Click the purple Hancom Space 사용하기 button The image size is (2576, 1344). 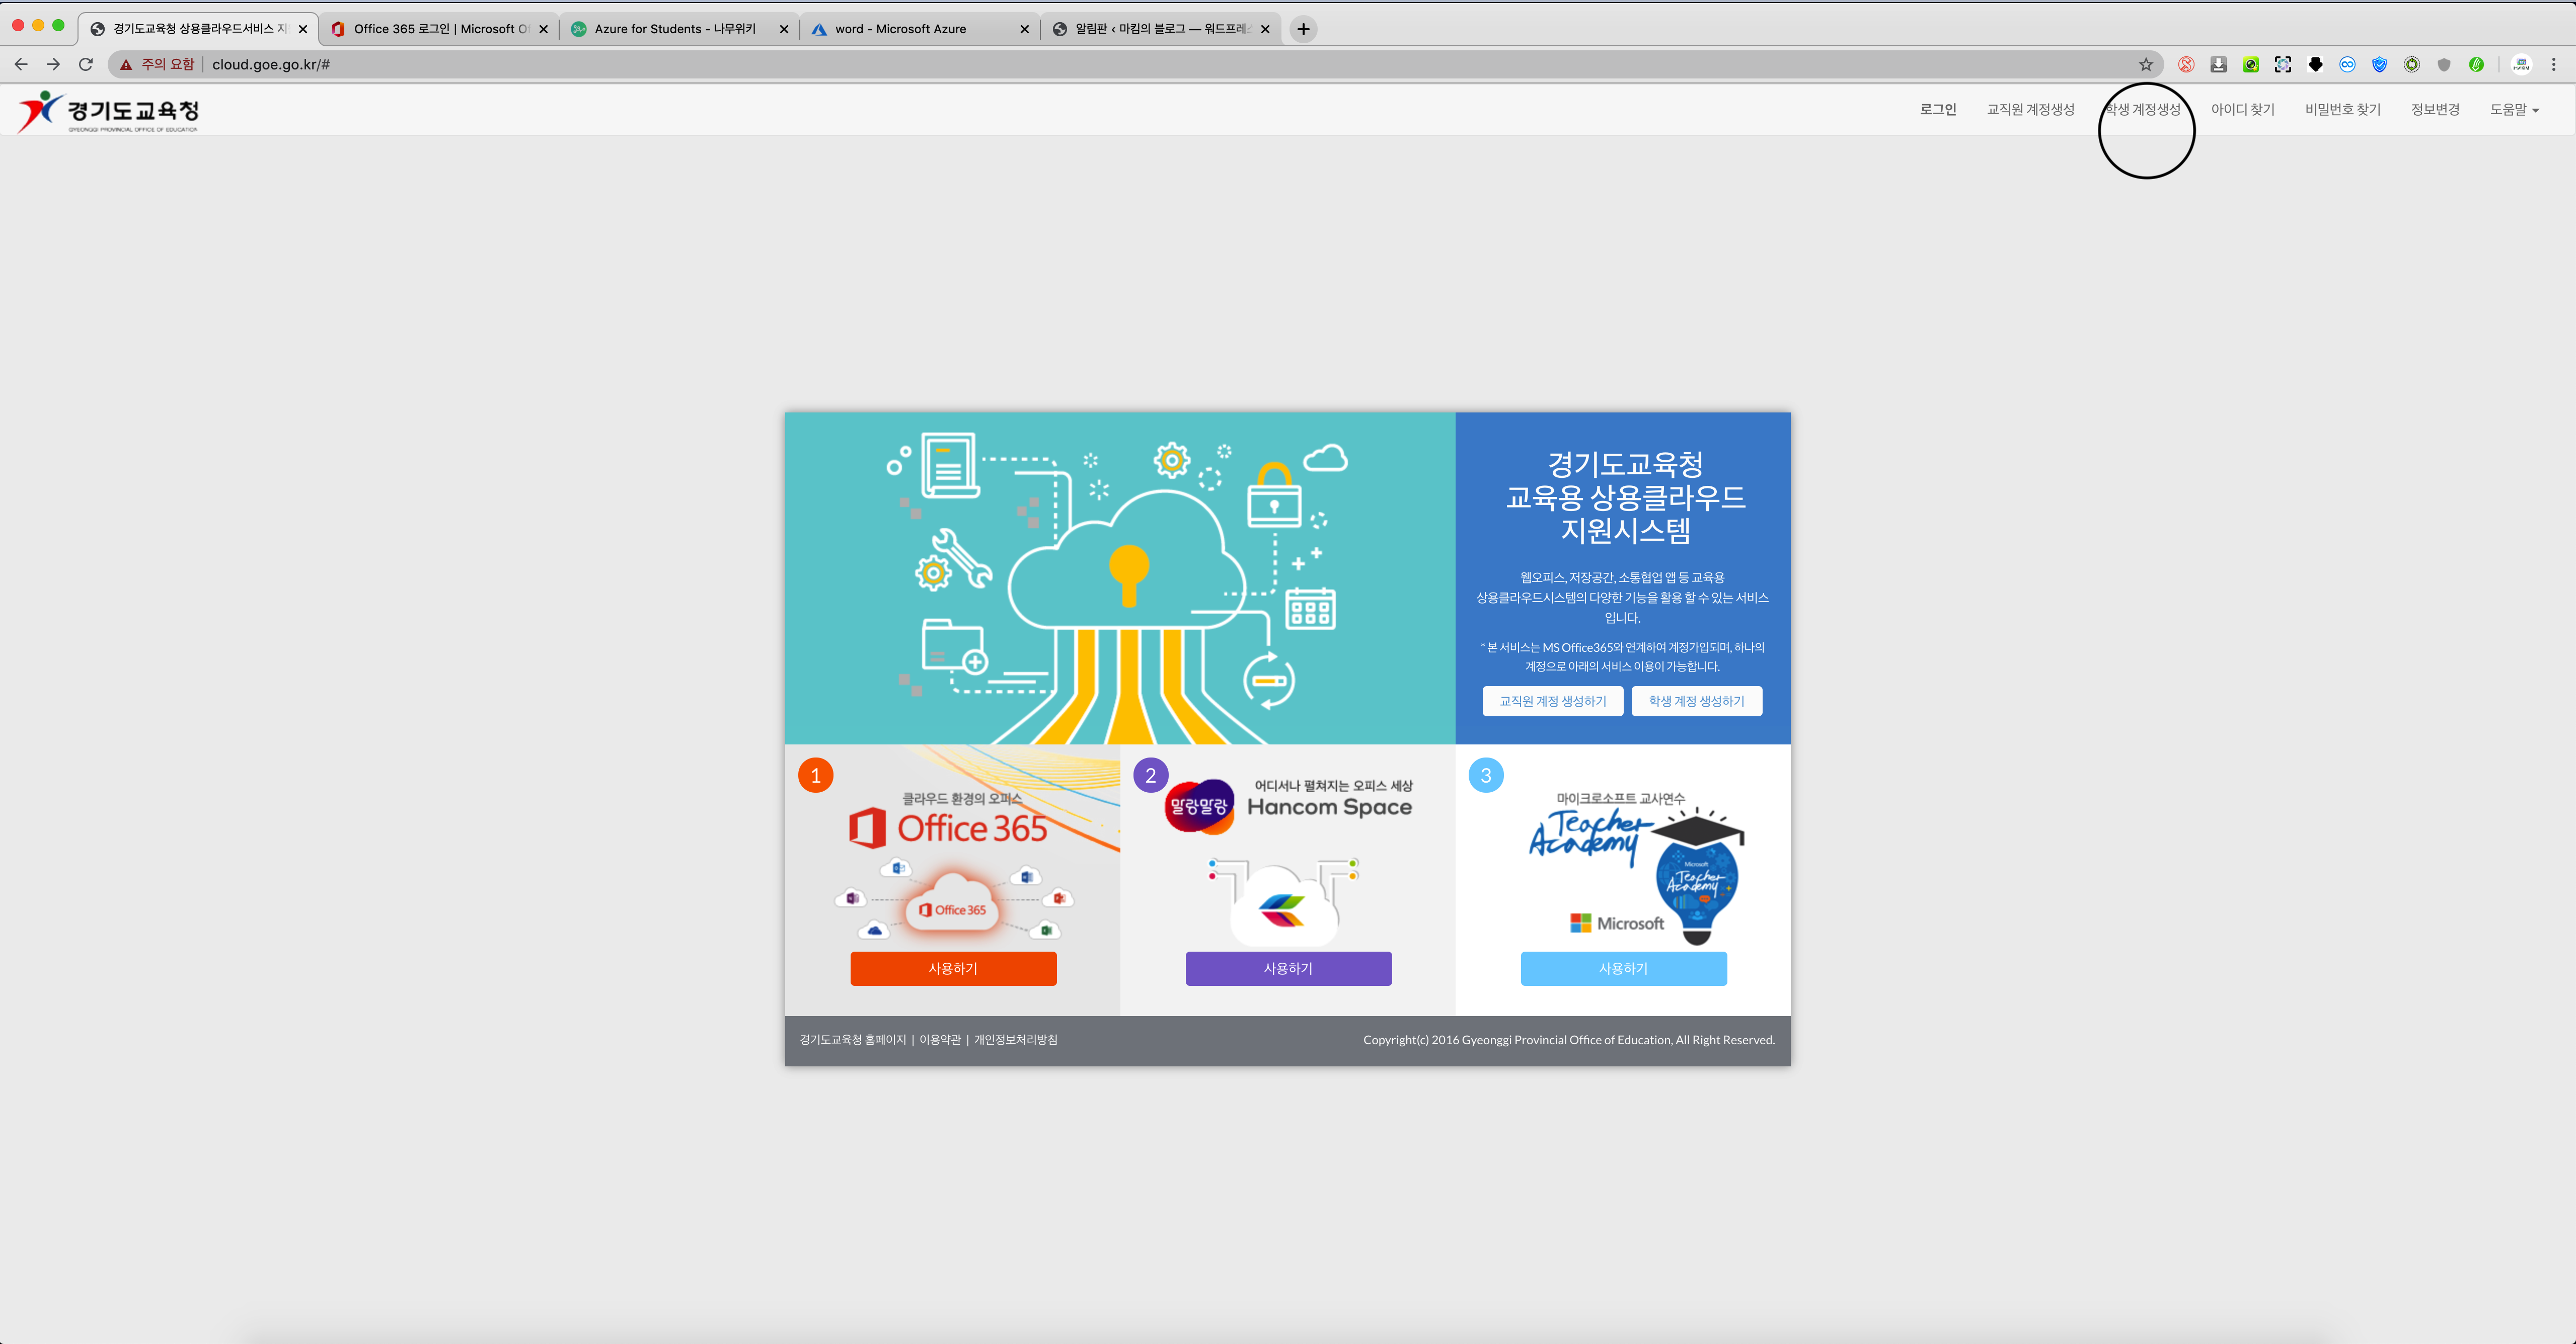click(1288, 968)
